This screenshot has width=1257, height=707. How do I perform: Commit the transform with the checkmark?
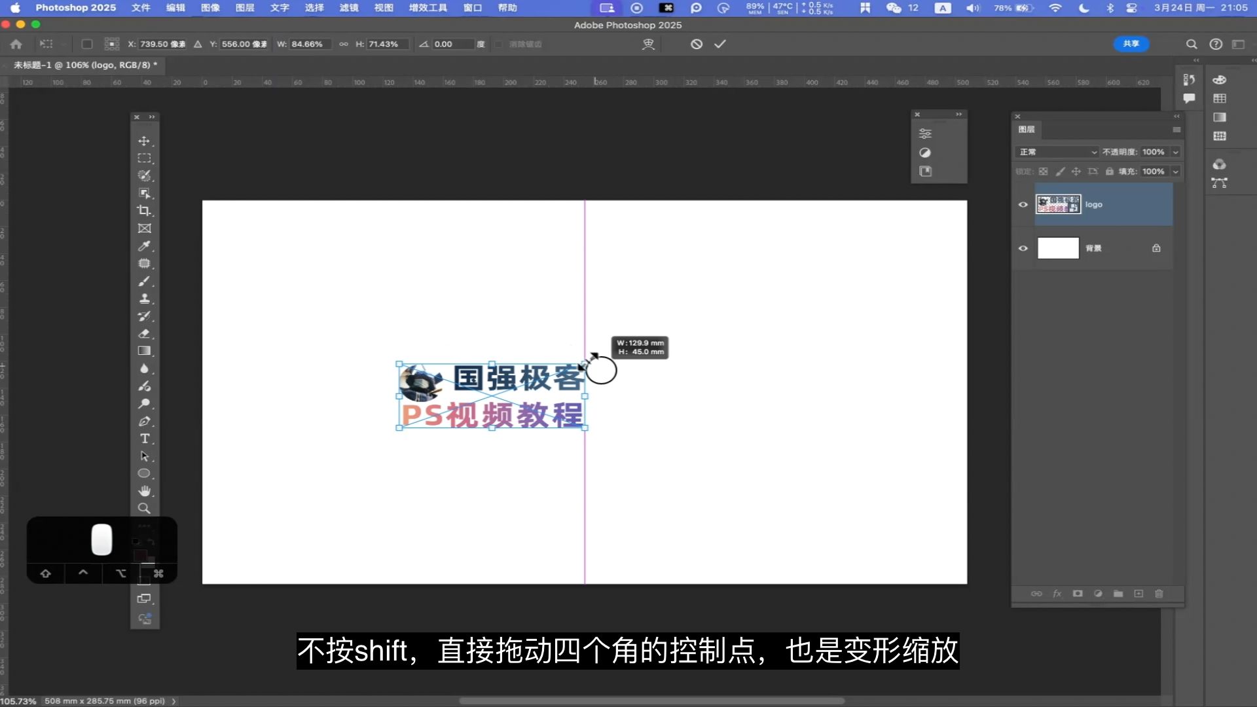click(x=720, y=44)
